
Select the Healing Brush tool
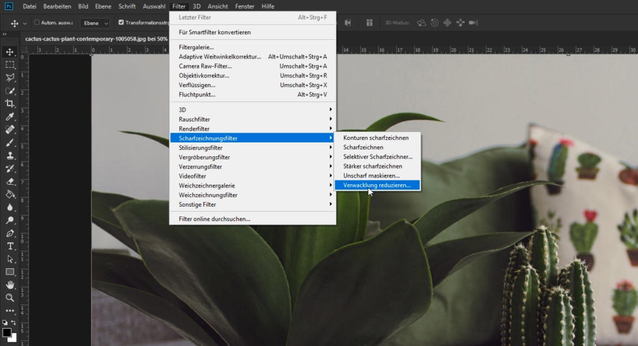coord(10,129)
